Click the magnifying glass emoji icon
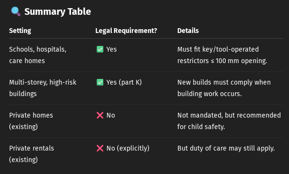 (x=16, y=11)
